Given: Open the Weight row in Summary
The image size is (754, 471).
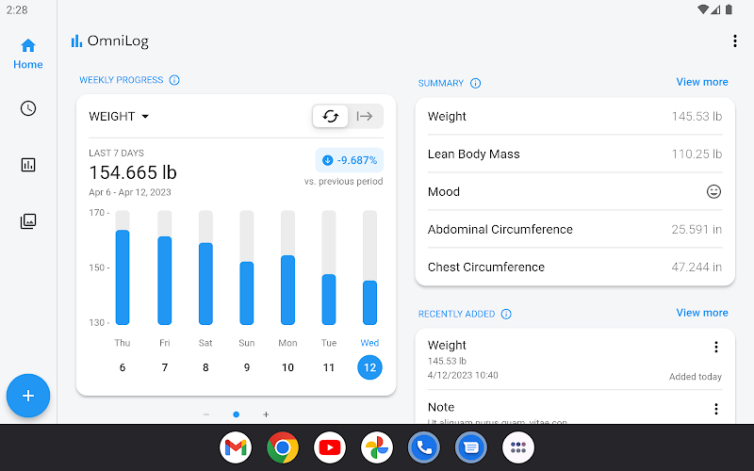Looking at the screenshot, I should [x=575, y=116].
